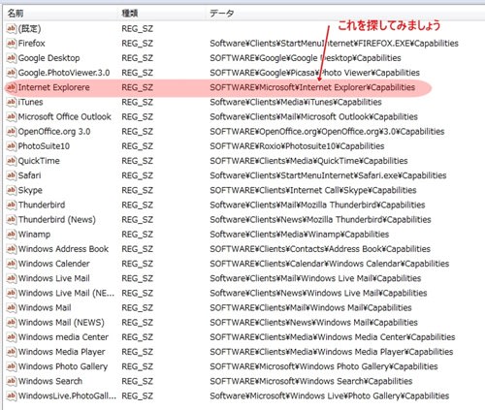
Task: Click the string icon beside Firefox
Action: point(11,44)
